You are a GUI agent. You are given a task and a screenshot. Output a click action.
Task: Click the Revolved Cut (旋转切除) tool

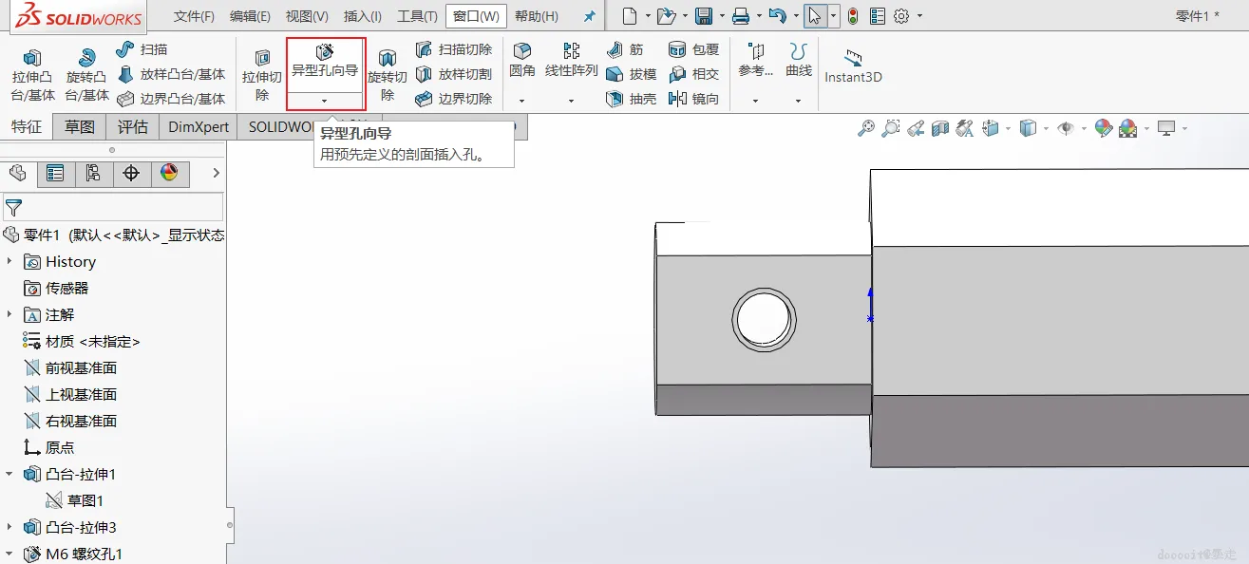388,75
